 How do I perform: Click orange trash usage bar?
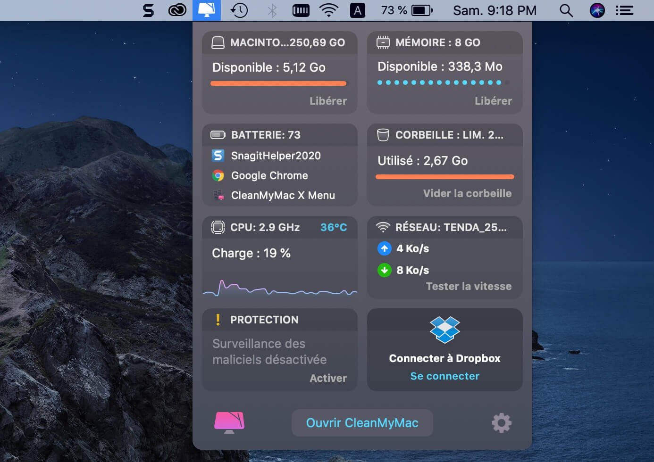click(x=444, y=177)
